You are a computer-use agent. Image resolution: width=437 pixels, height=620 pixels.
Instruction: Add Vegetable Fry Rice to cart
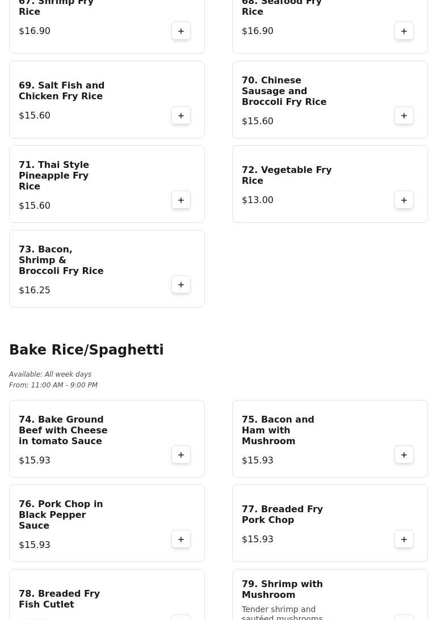coord(404,200)
